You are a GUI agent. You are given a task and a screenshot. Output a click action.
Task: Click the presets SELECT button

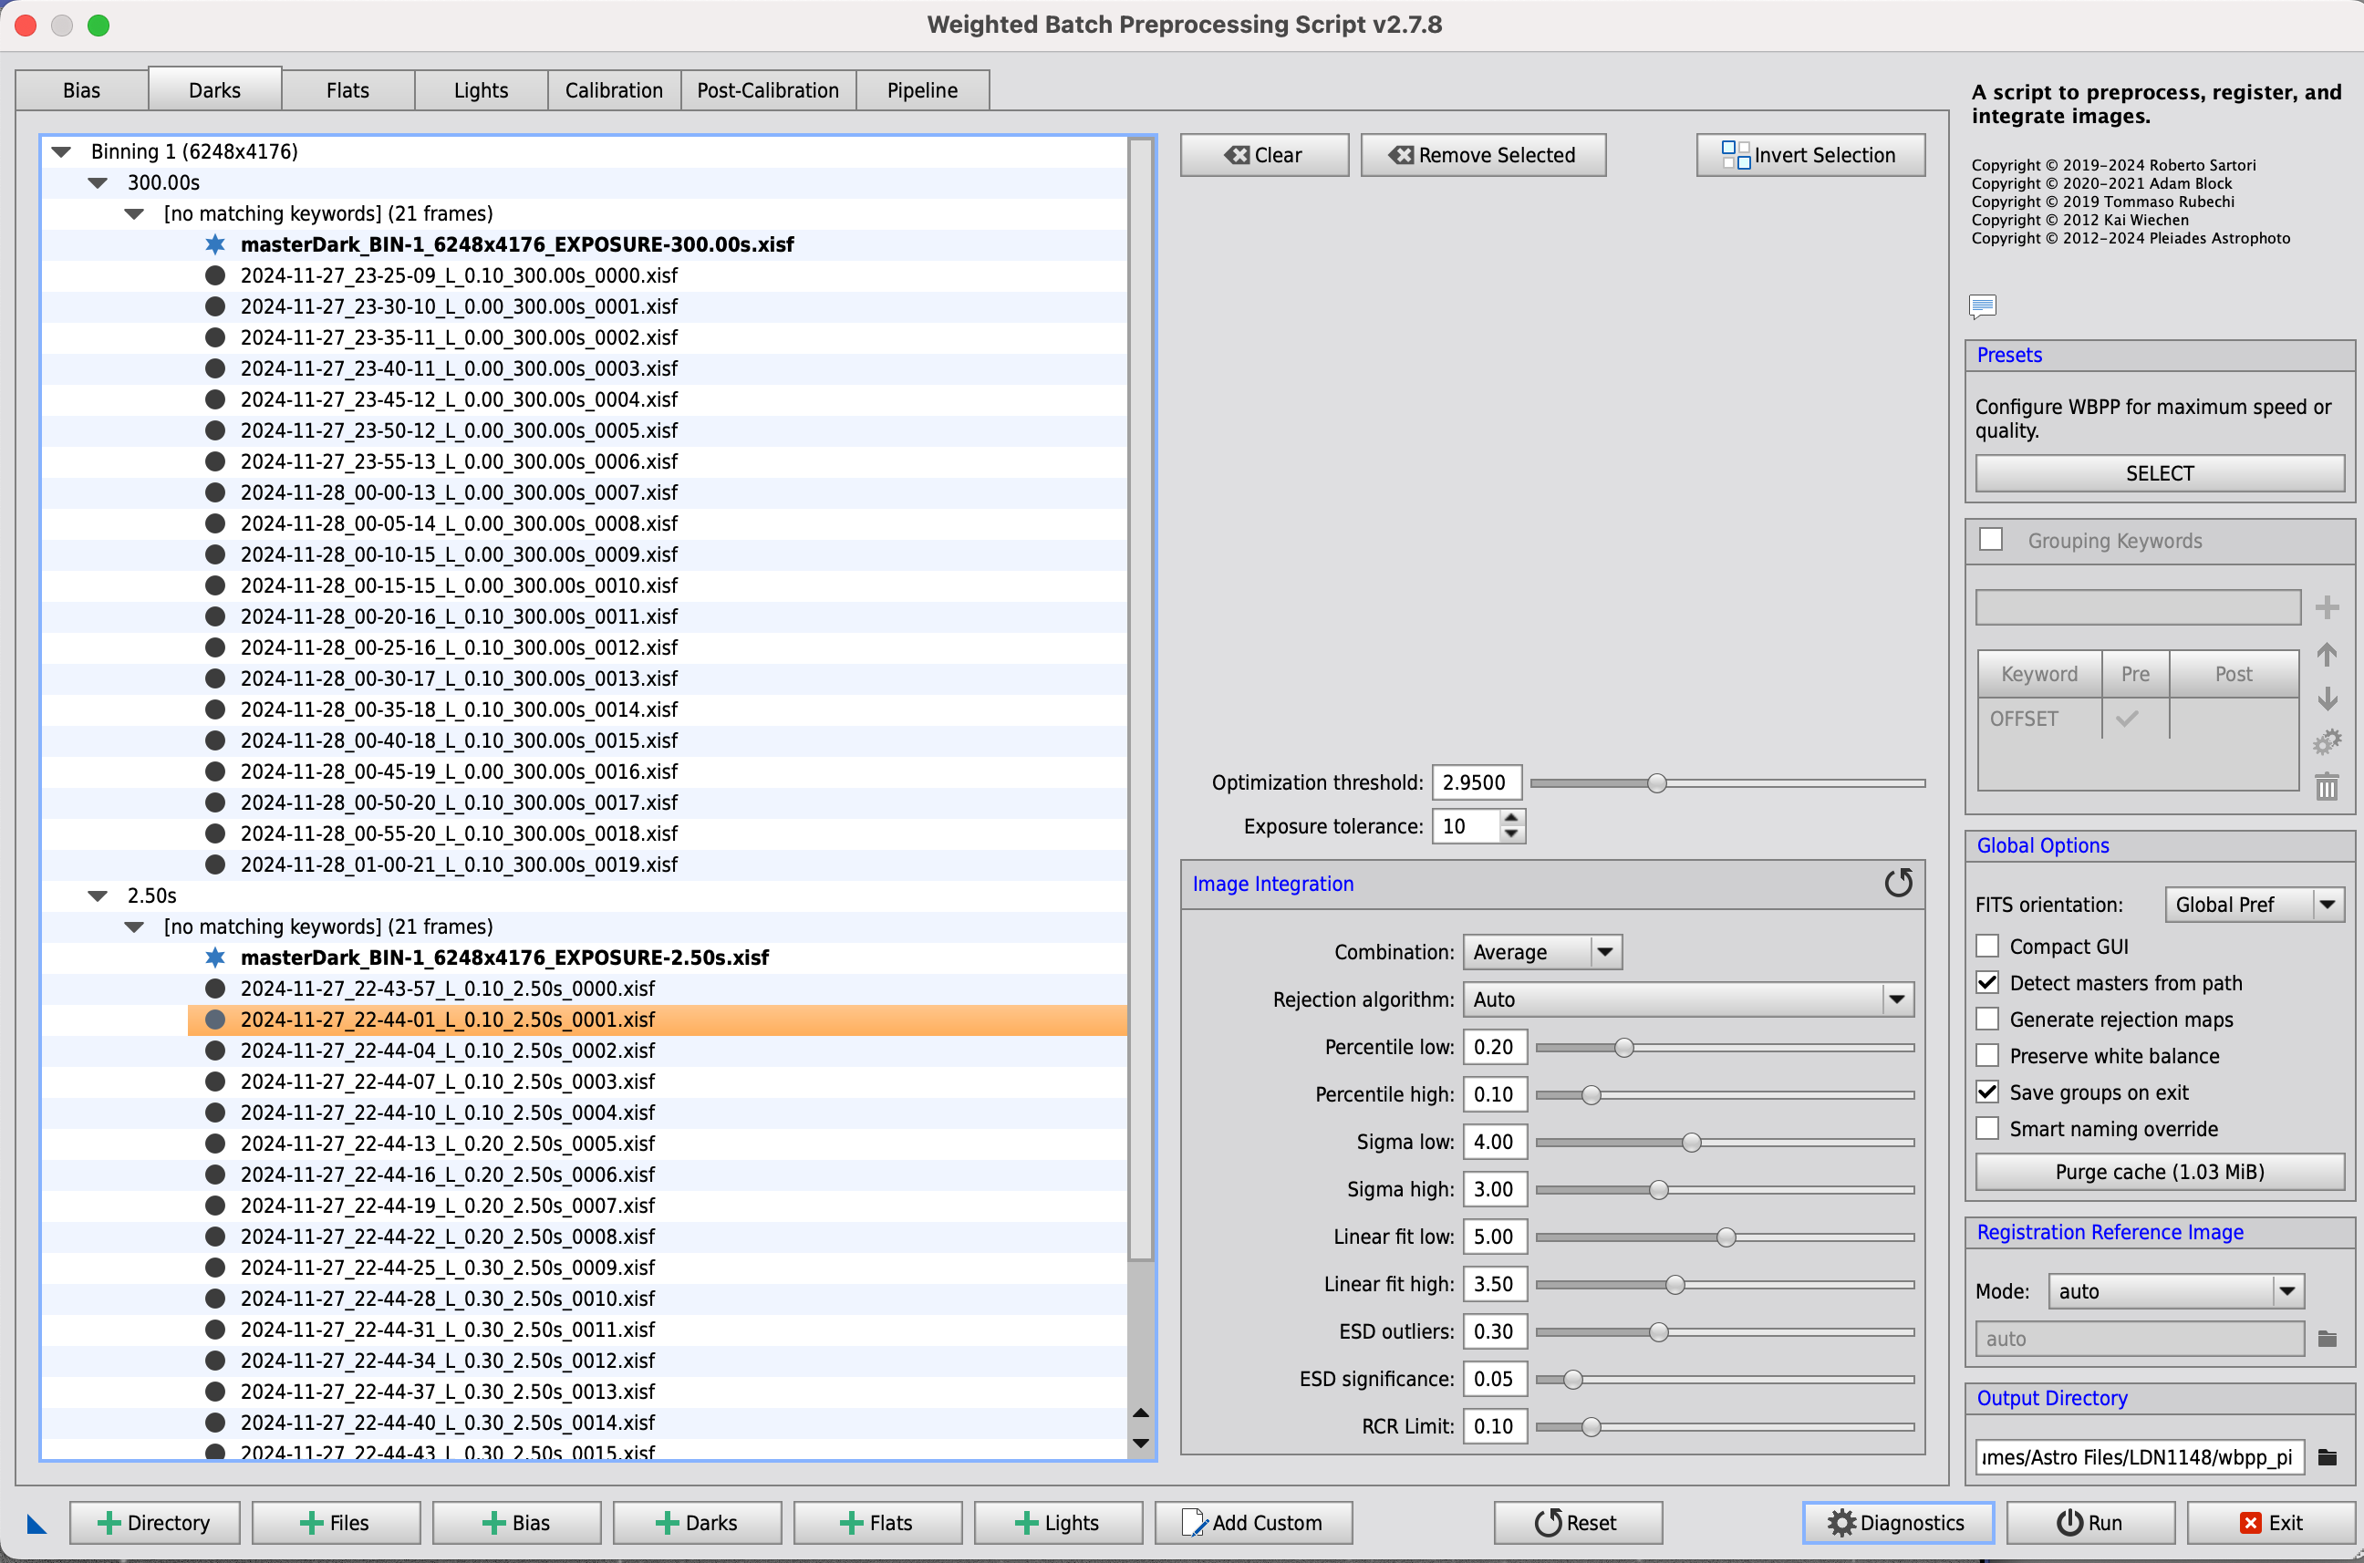[x=2160, y=472]
